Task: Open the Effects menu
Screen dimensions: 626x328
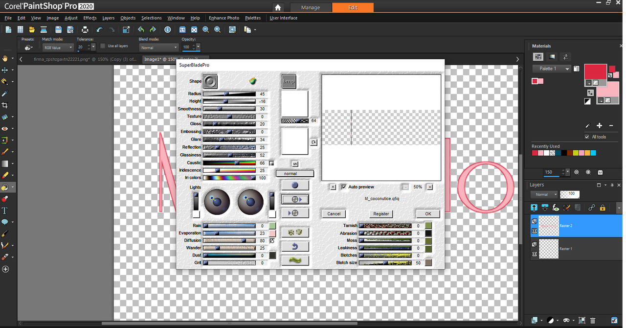Action: 90,18
